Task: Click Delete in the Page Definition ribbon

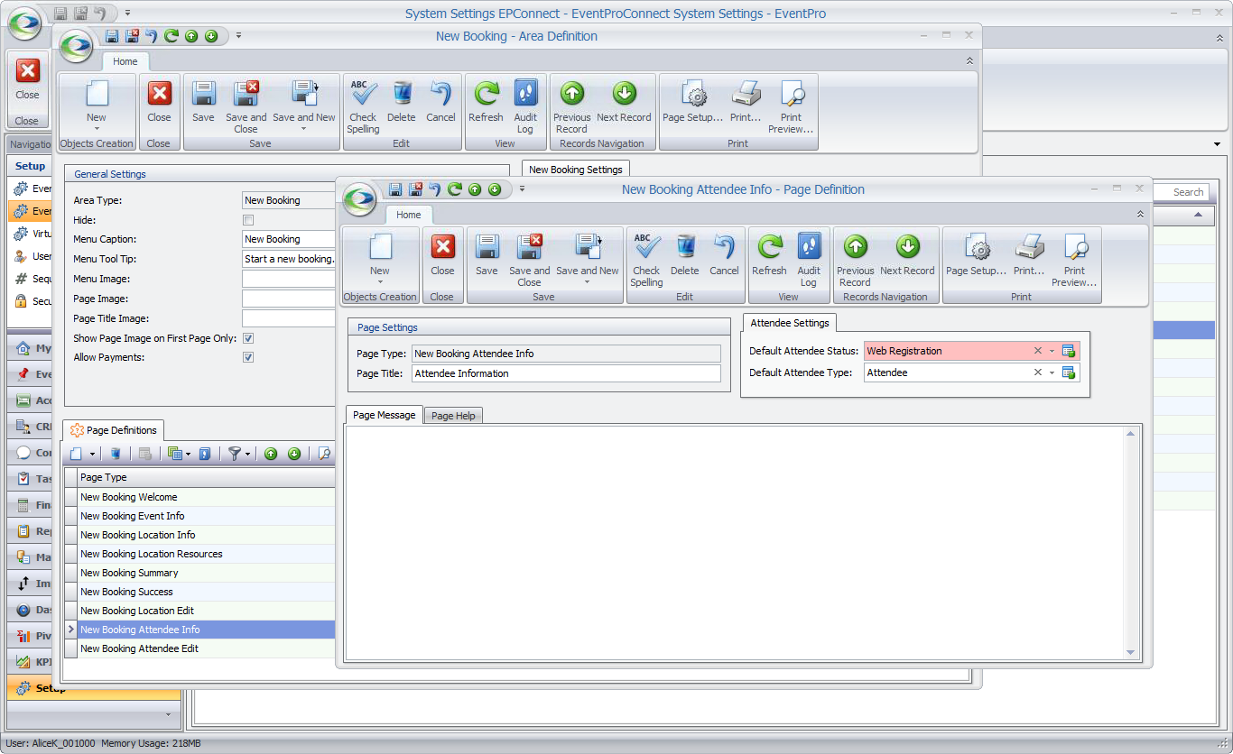Action: point(684,256)
